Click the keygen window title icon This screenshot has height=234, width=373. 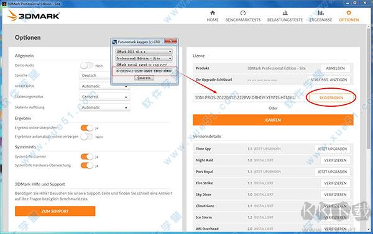114,42
